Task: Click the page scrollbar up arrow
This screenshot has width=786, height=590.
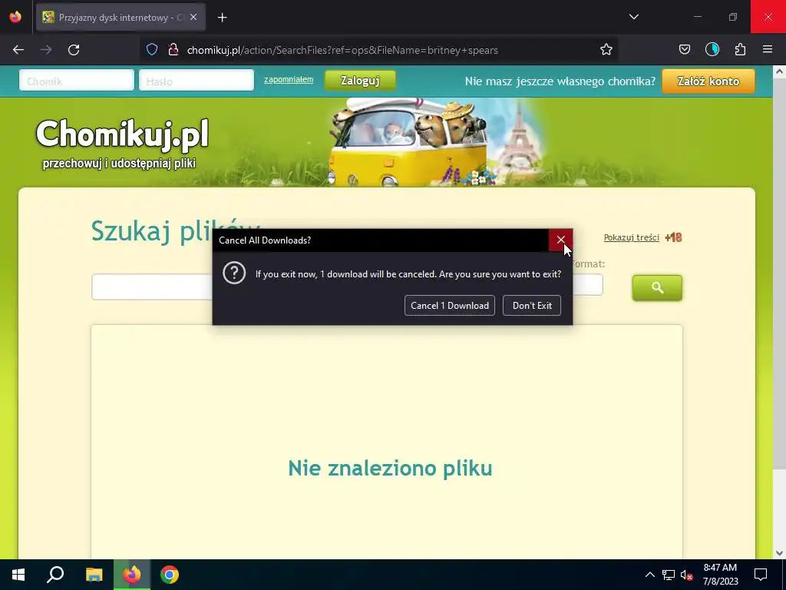Action: 779,71
